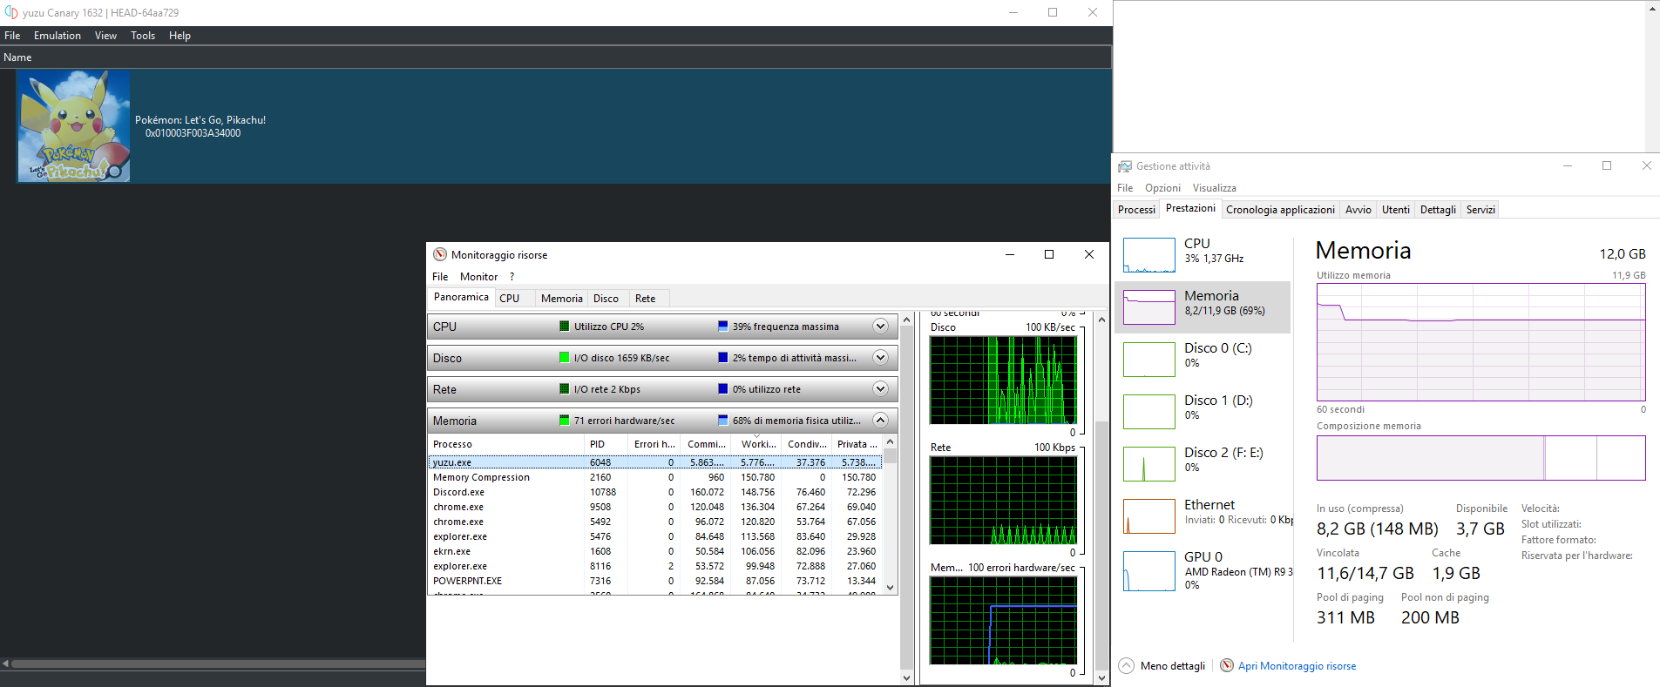
Task: Click Apri Monitoraggio risorse link
Action: [x=1297, y=666]
